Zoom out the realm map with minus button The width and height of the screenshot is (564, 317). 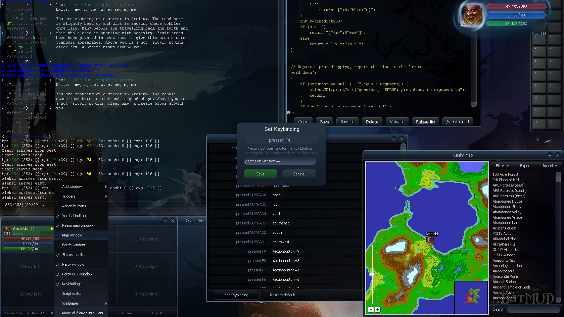click(371, 310)
